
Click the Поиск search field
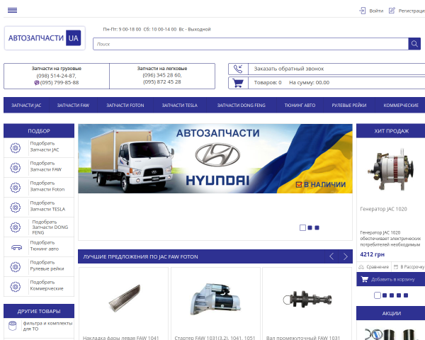[251, 44]
